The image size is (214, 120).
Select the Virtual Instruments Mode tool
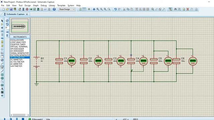point(2,67)
